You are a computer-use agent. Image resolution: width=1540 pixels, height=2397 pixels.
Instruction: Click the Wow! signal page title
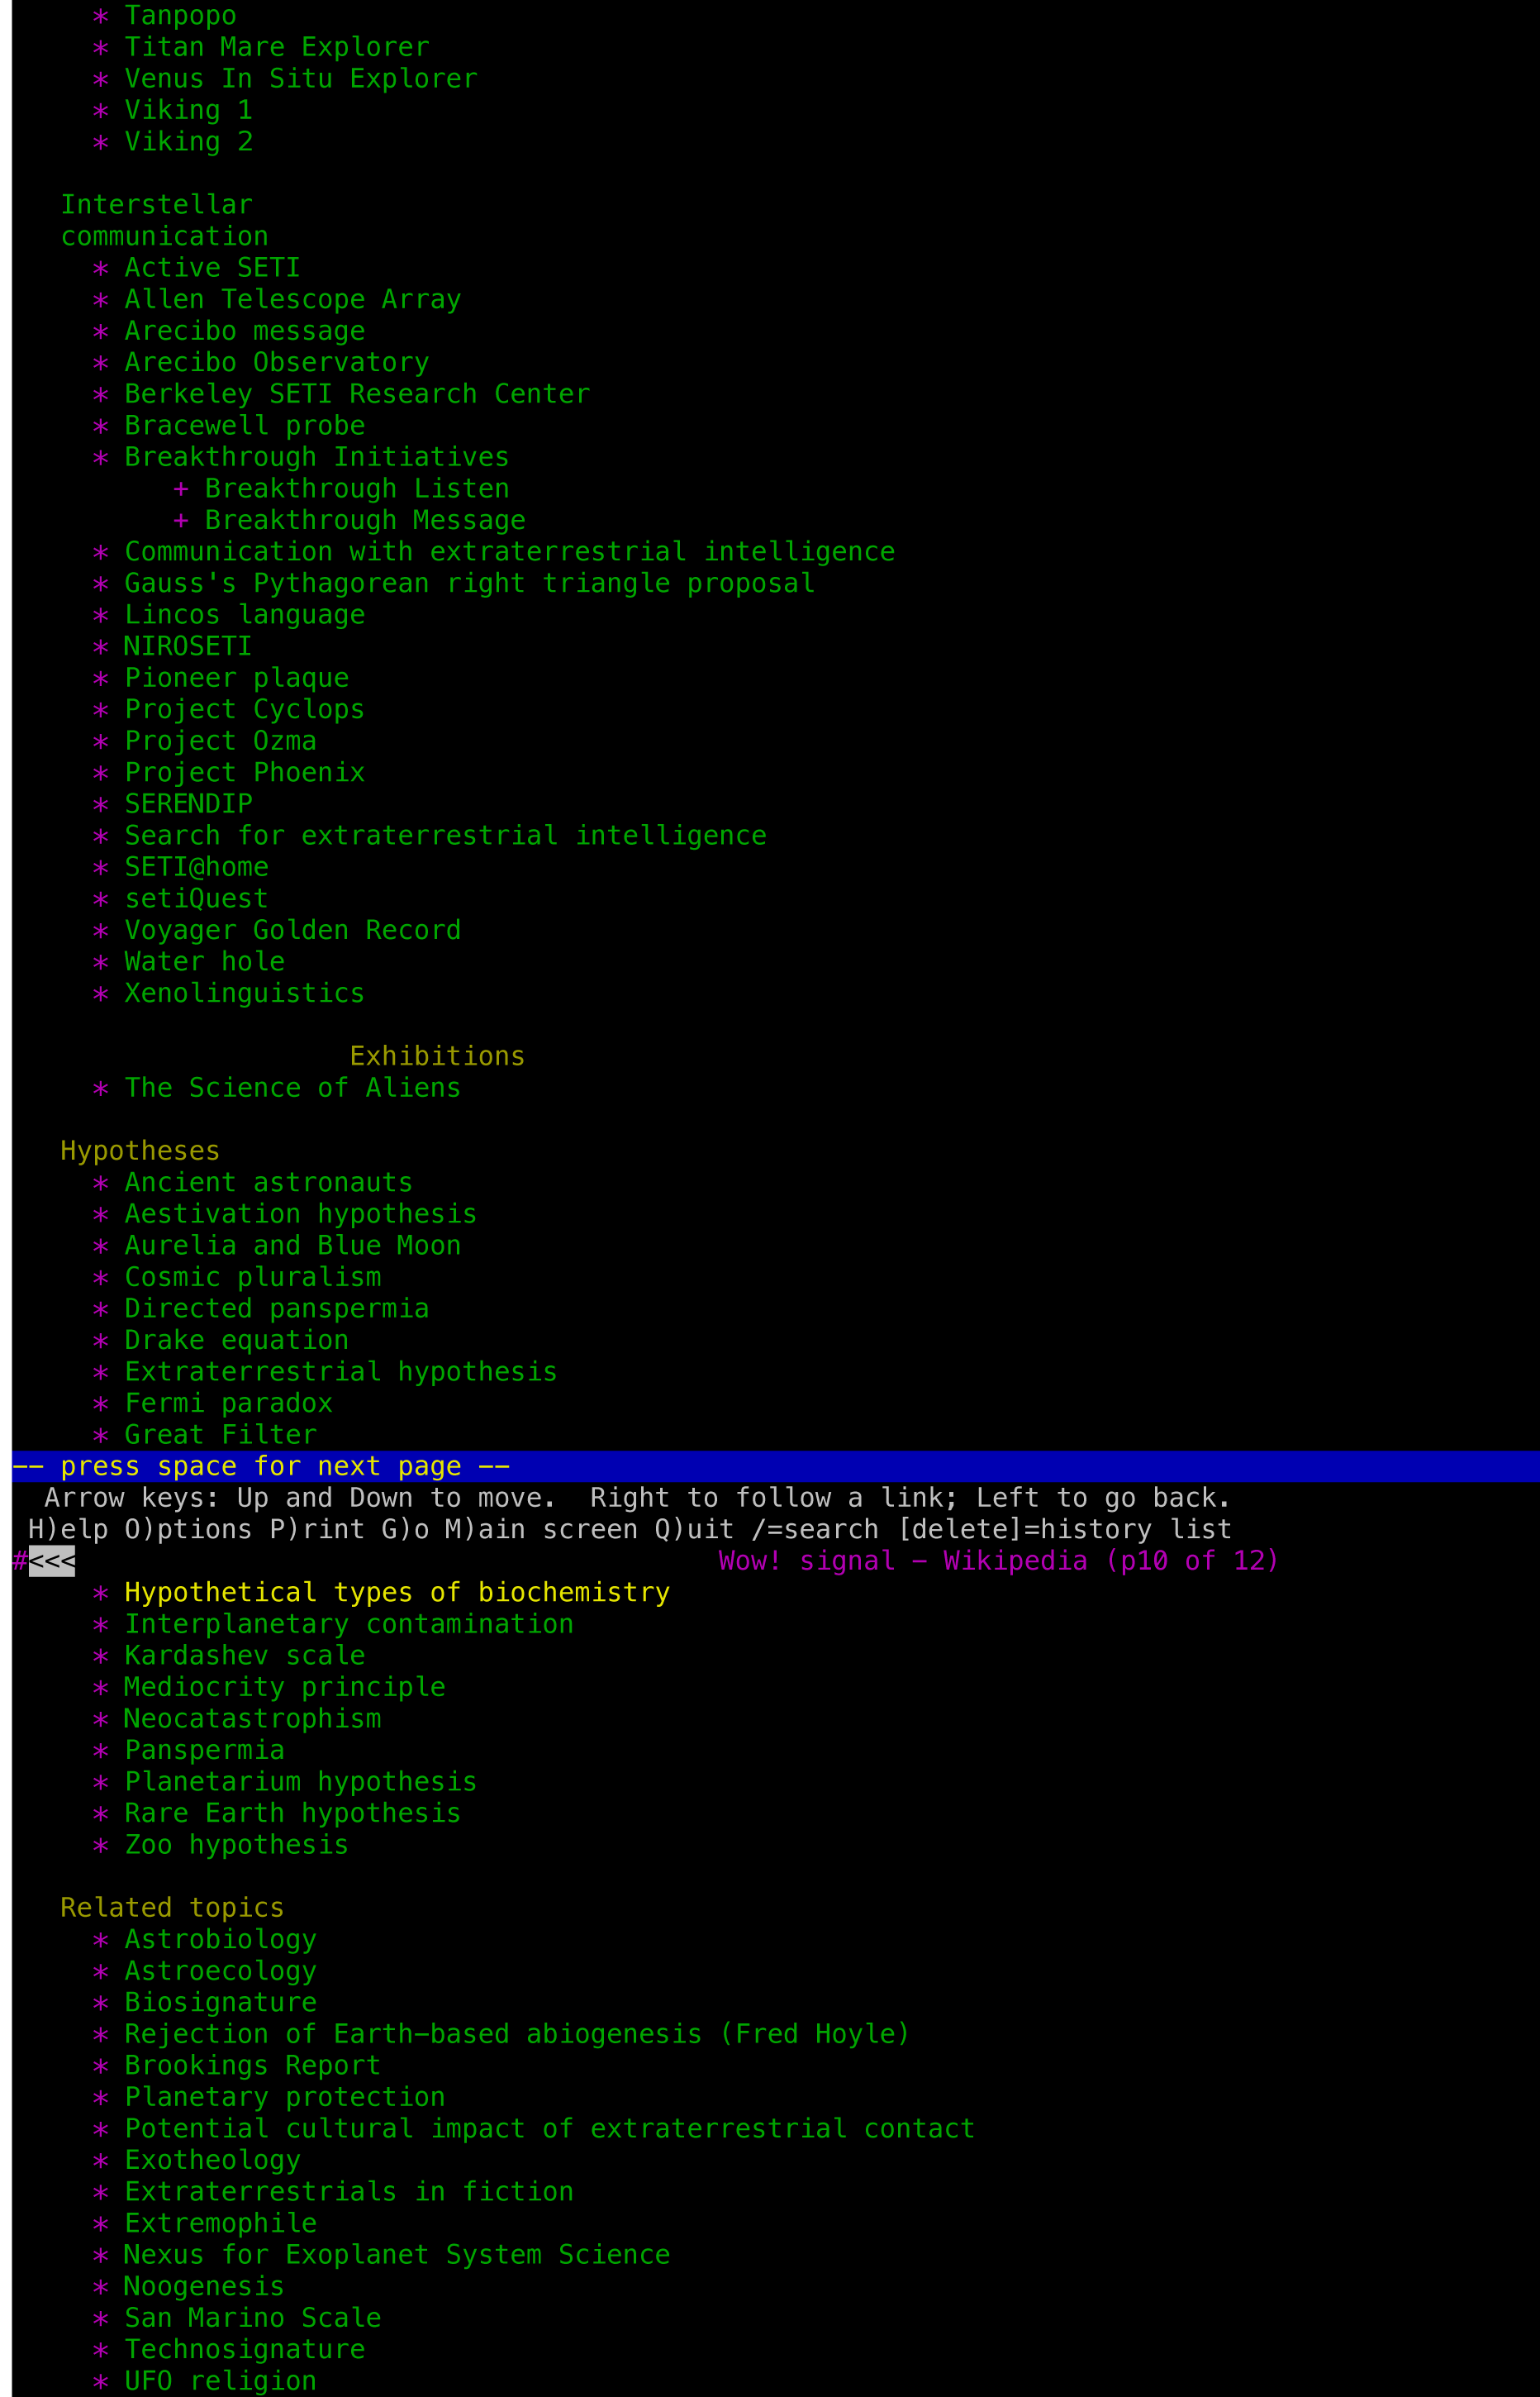point(997,1561)
